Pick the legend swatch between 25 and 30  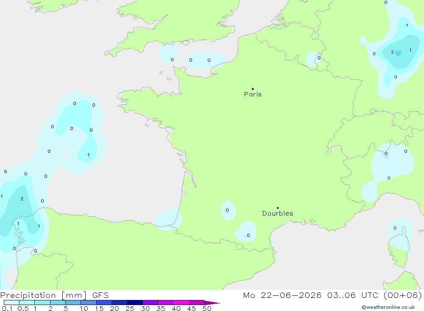point(135,303)
